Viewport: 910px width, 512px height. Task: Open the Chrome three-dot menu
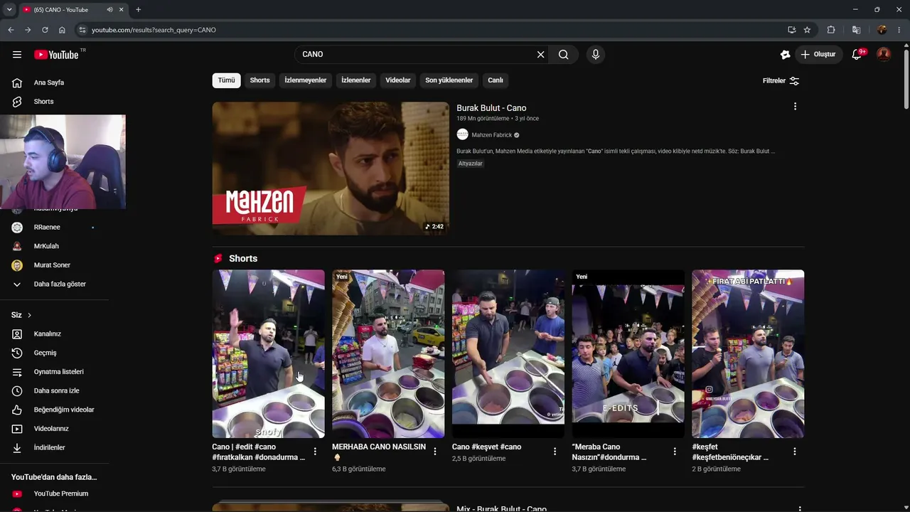900,30
